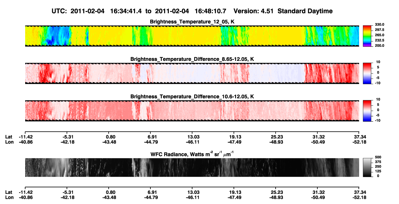Click longitude -47.49 on the upper axis
Viewport: 399px width, 204px height.
point(235,142)
